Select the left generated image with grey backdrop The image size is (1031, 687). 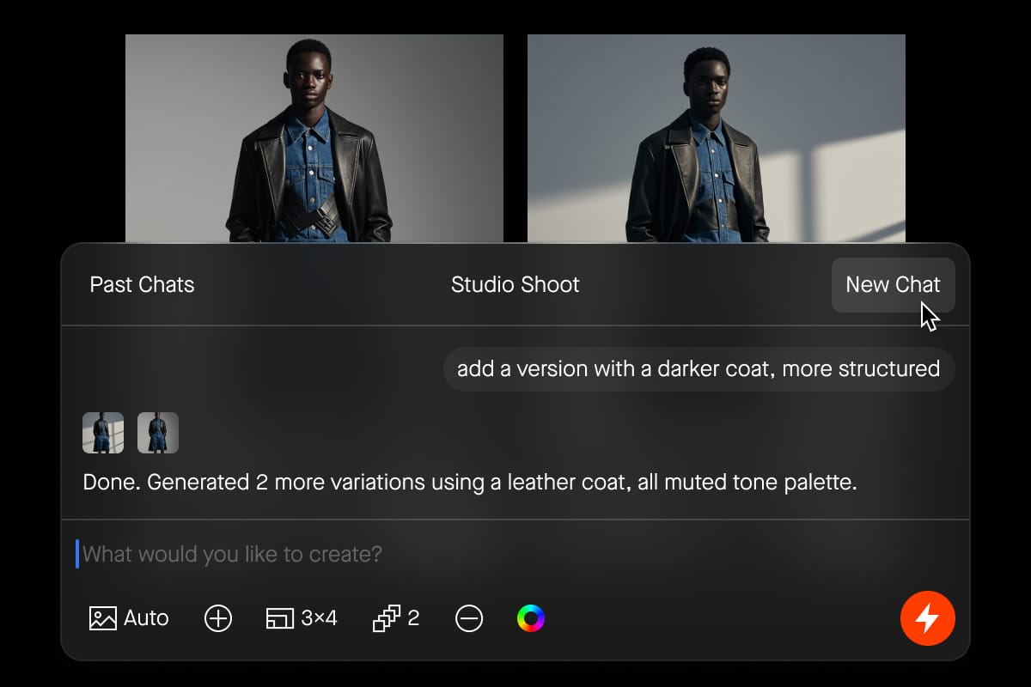[x=314, y=138]
